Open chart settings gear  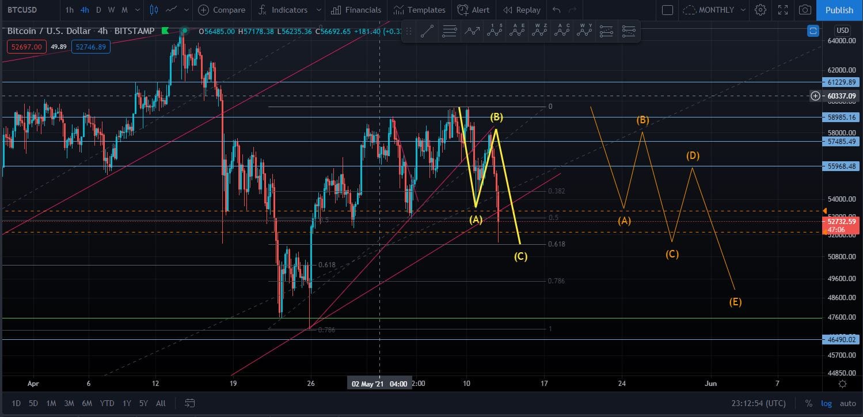click(x=761, y=10)
